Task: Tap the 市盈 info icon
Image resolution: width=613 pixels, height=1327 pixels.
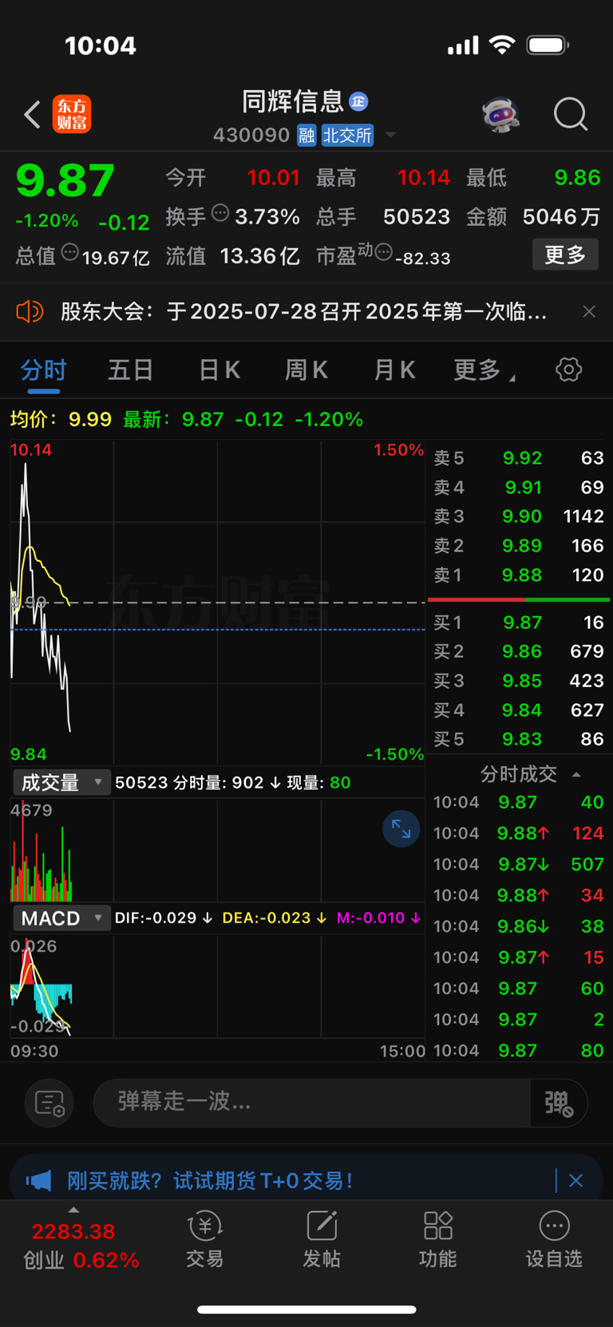Action: point(384,253)
